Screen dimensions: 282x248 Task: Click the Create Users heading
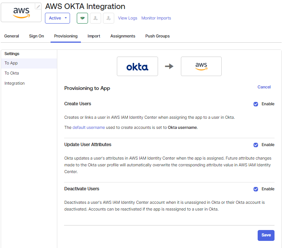78,104
